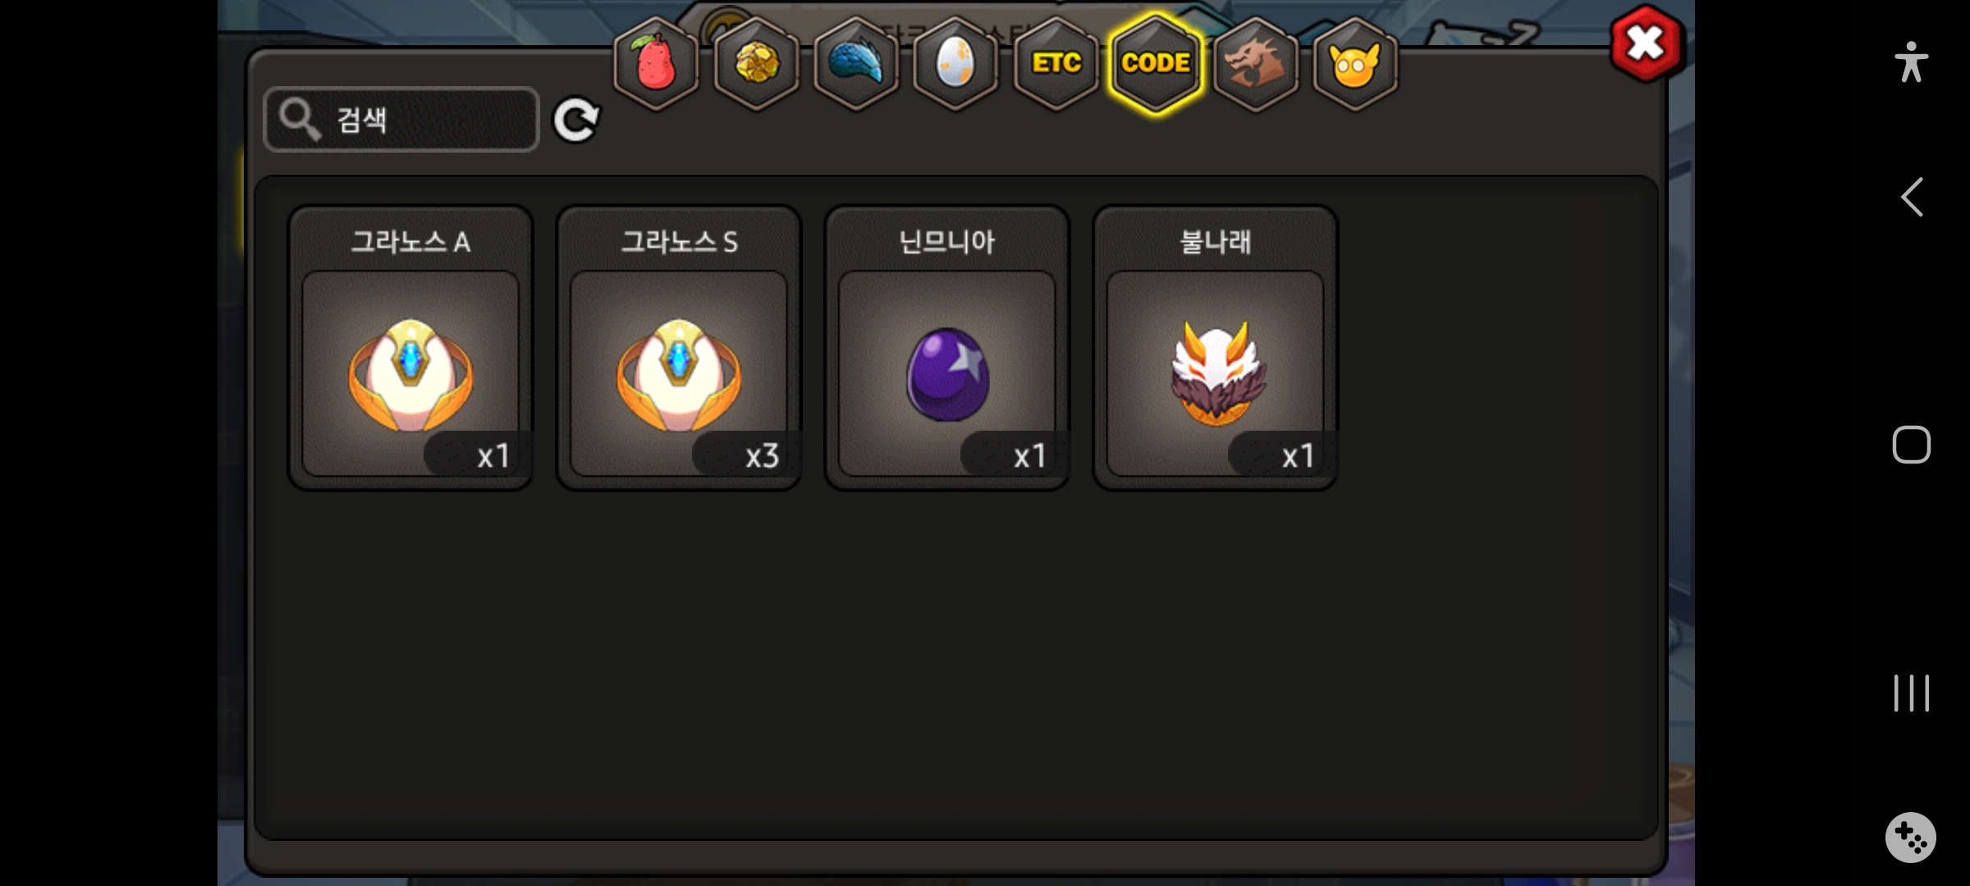The width and height of the screenshot is (1970, 886).
Task: Tap the Android back arrow
Action: click(x=1912, y=197)
